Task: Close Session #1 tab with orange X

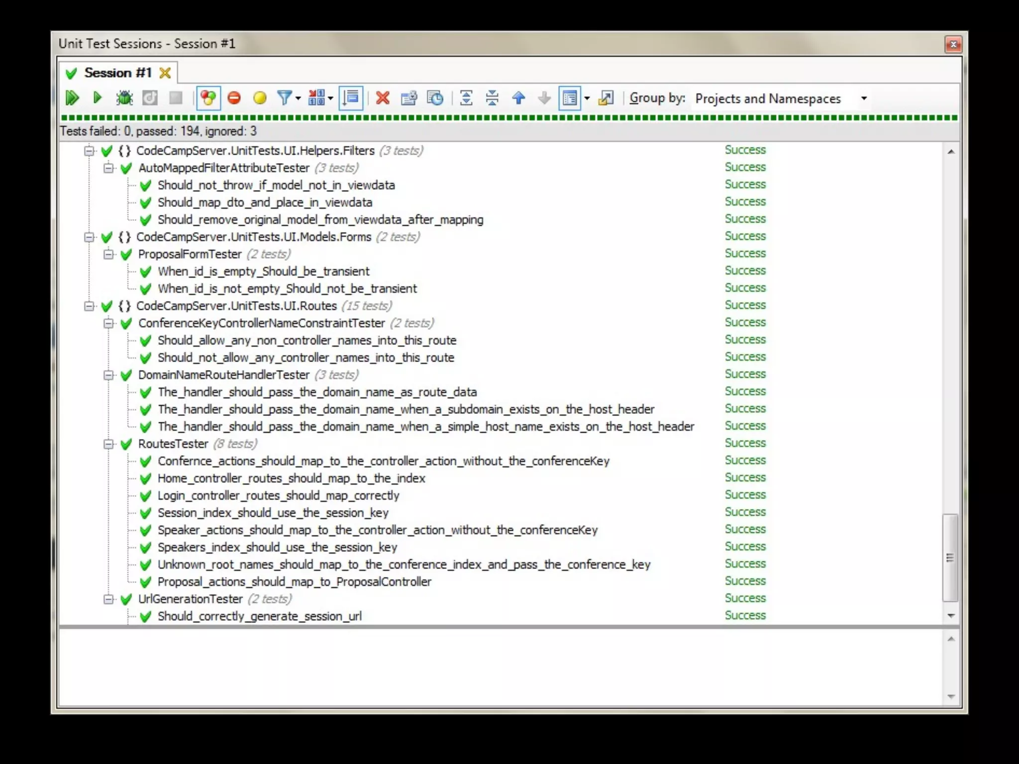Action: (x=165, y=73)
